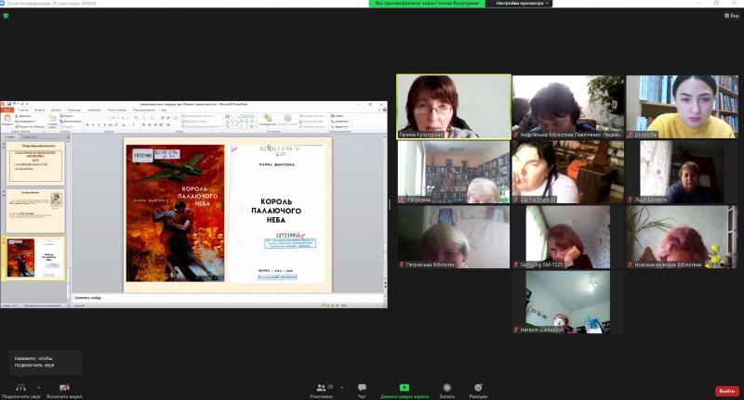Open the View layout button top right
The image size is (744, 400).
(x=731, y=16)
